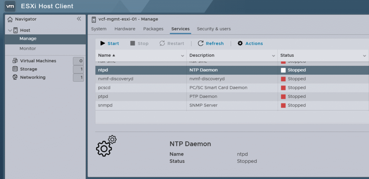
Task: Click the VMware vm logo icon
Action: tap(10, 6)
